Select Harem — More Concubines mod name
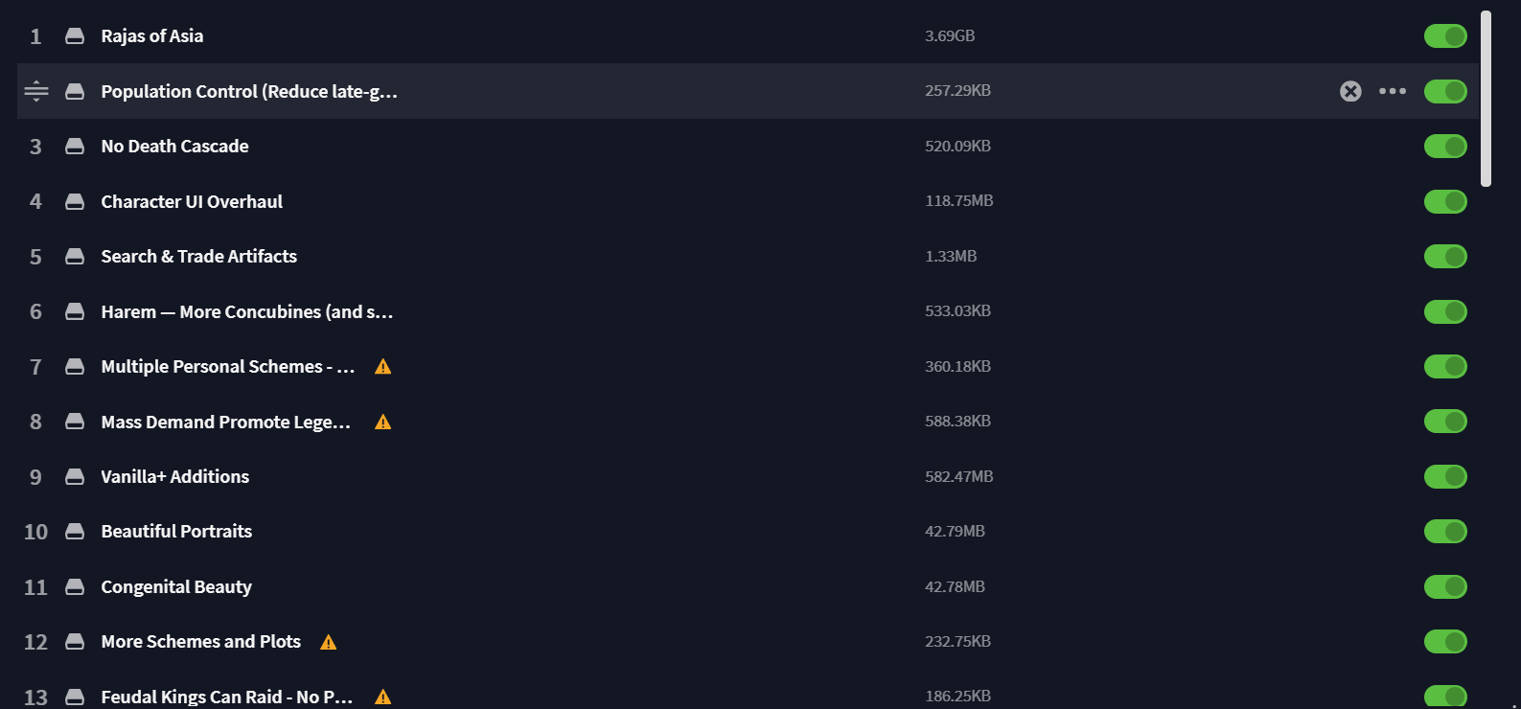Image resolution: width=1521 pixels, height=709 pixels. point(247,311)
